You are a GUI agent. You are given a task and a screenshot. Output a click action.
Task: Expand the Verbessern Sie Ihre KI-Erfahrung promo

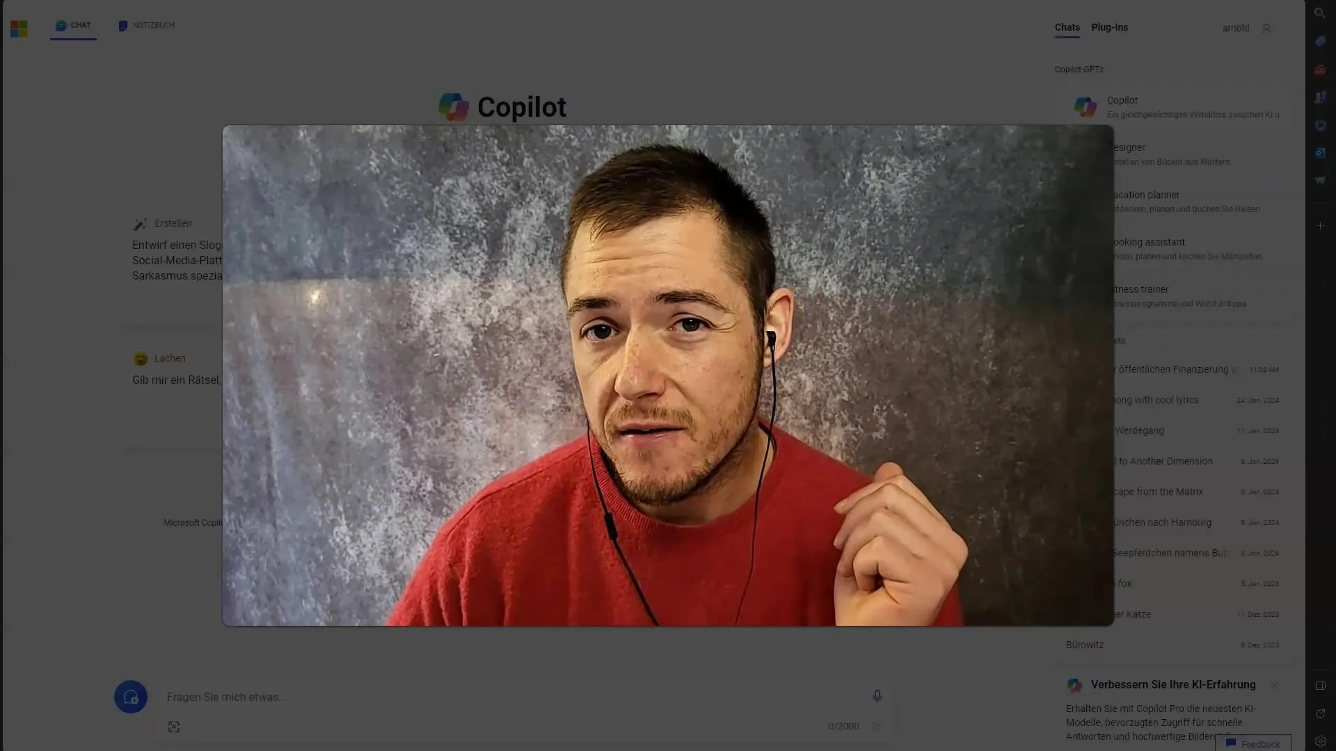(1172, 684)
